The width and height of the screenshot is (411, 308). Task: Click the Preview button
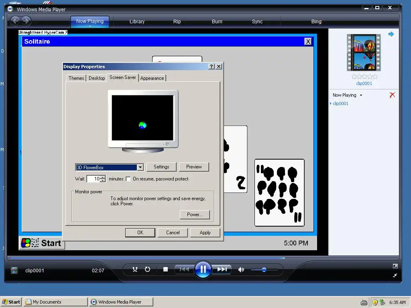tap(194, 167)
